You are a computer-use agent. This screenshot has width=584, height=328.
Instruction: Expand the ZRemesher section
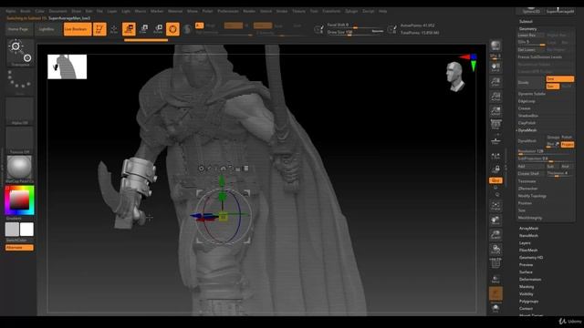tap(527, 189)
